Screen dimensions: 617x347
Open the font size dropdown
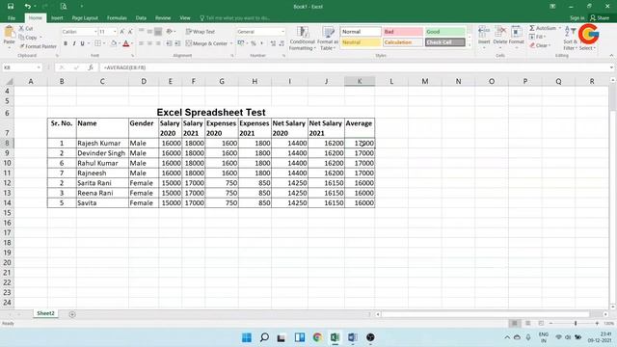115,32
